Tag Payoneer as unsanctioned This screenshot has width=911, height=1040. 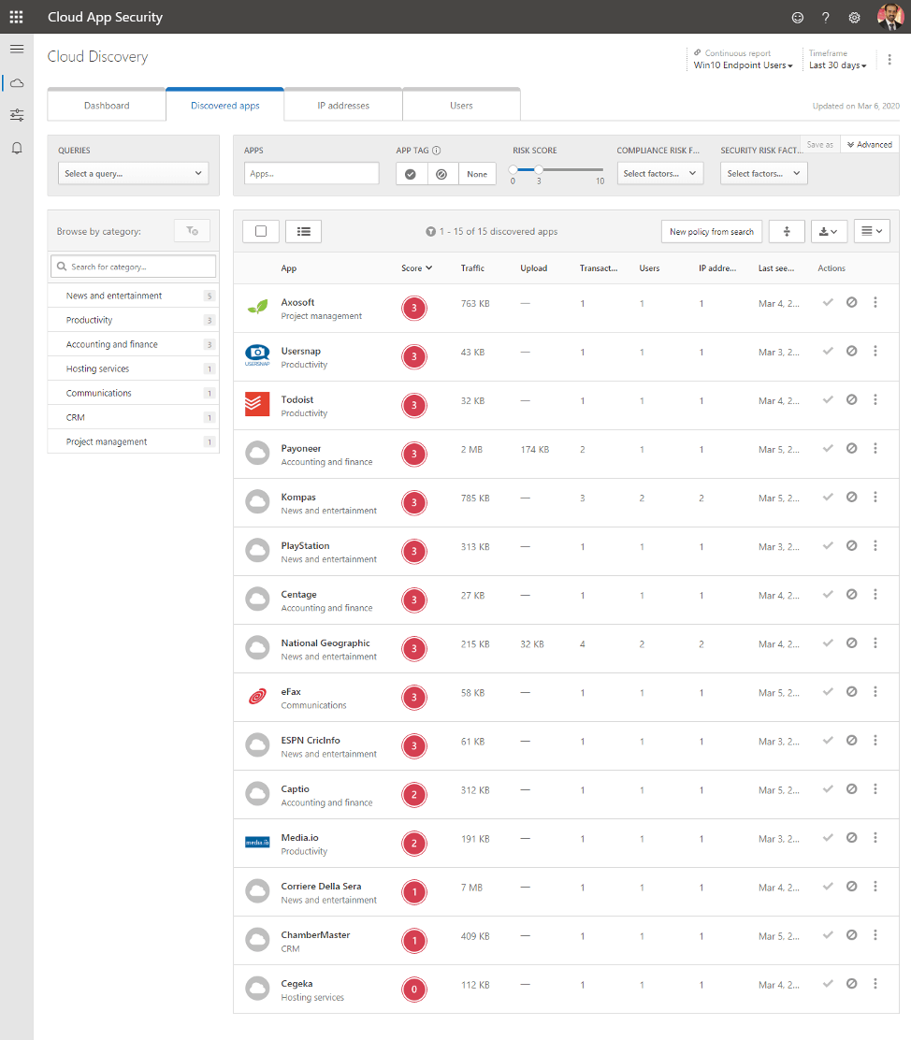(852, 448)
